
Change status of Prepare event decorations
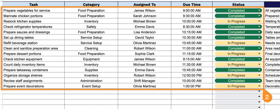click(238, 86)
